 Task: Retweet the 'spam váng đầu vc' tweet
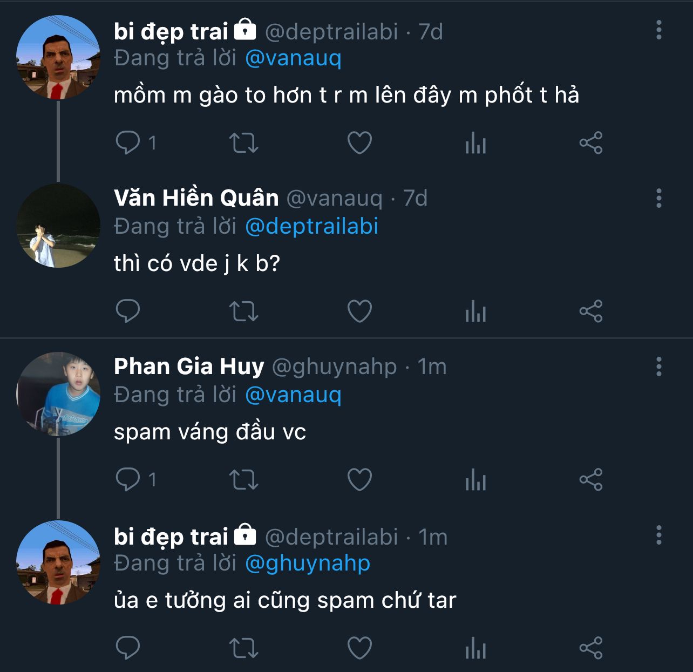244,480
